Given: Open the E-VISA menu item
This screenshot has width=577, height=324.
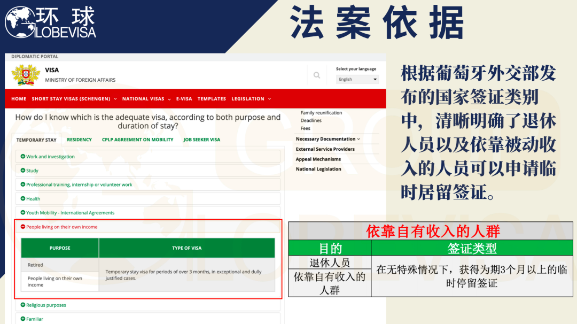Looking at the screenshot, I should (x=184, y=99).
